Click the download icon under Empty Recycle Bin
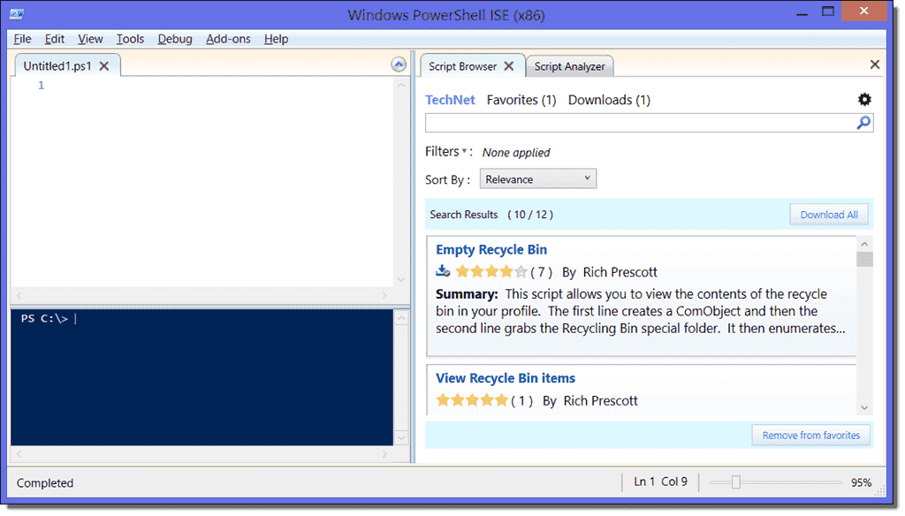The image size is (905, 516). pos(443,270)
